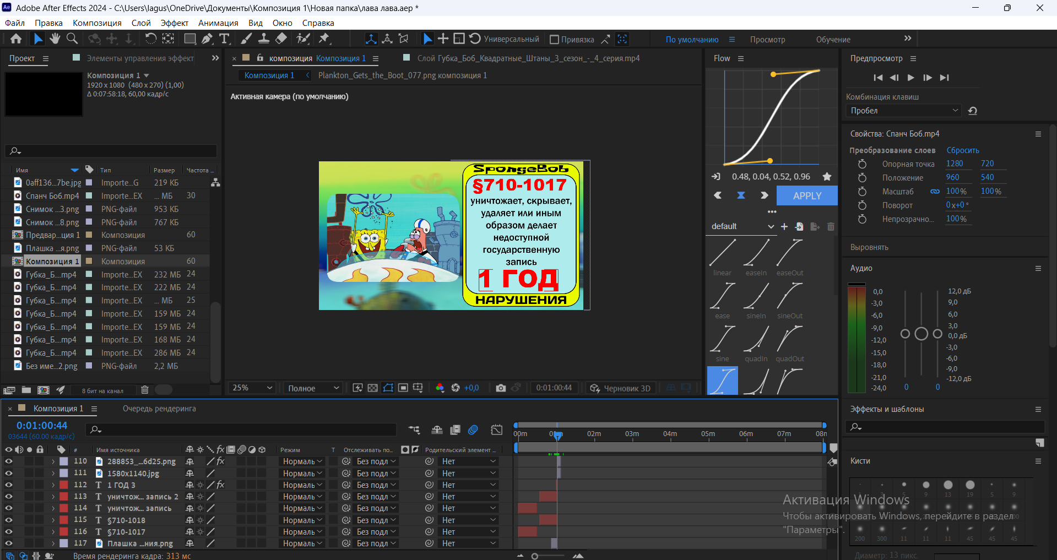Image resolution: width=1057 pixels, height=560 pixels.
Task: Click the snapshot camera icon in viewer
Action: click(x=500, y=388)
